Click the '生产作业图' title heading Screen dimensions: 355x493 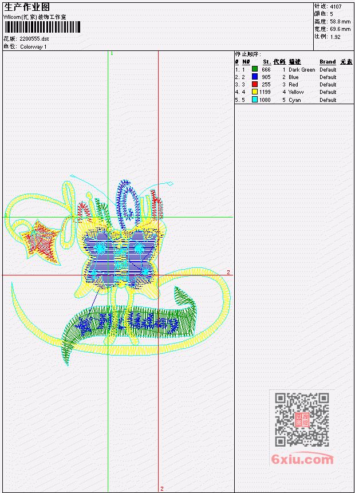coord(27,7)
